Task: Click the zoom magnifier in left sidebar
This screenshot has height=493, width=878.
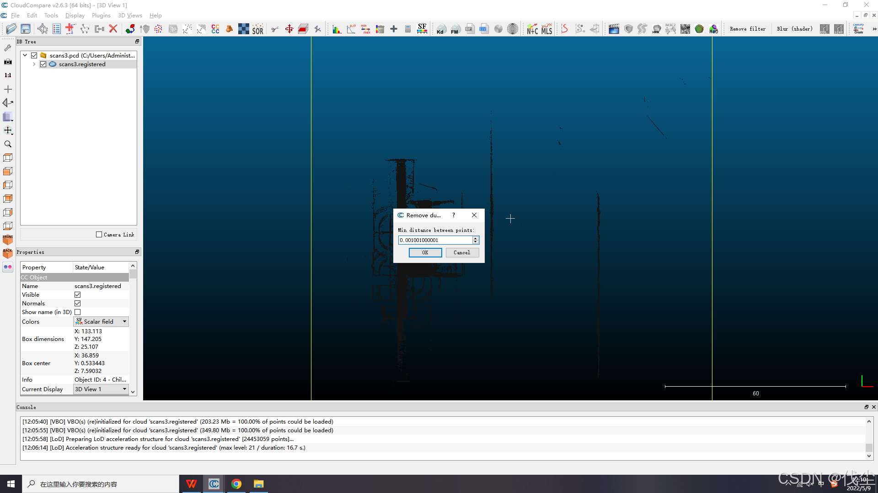Action: click(x=8, y=144)
